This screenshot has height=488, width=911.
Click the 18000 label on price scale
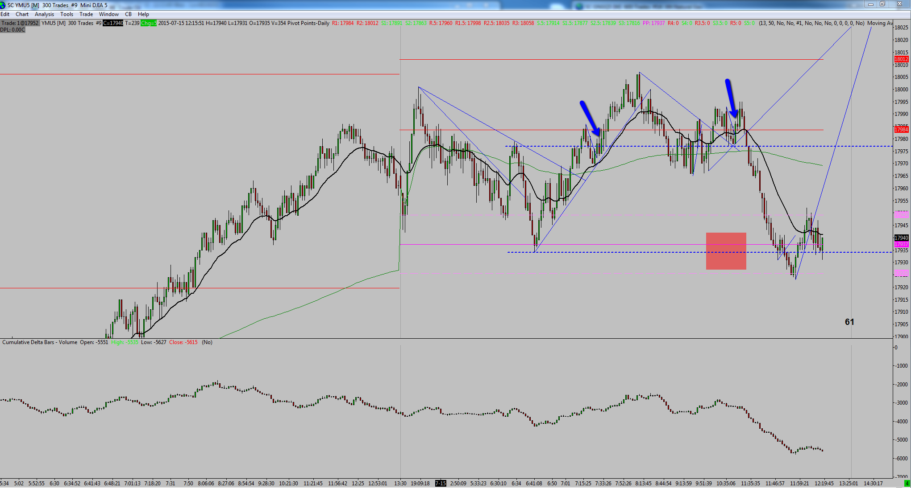point(901,90)
